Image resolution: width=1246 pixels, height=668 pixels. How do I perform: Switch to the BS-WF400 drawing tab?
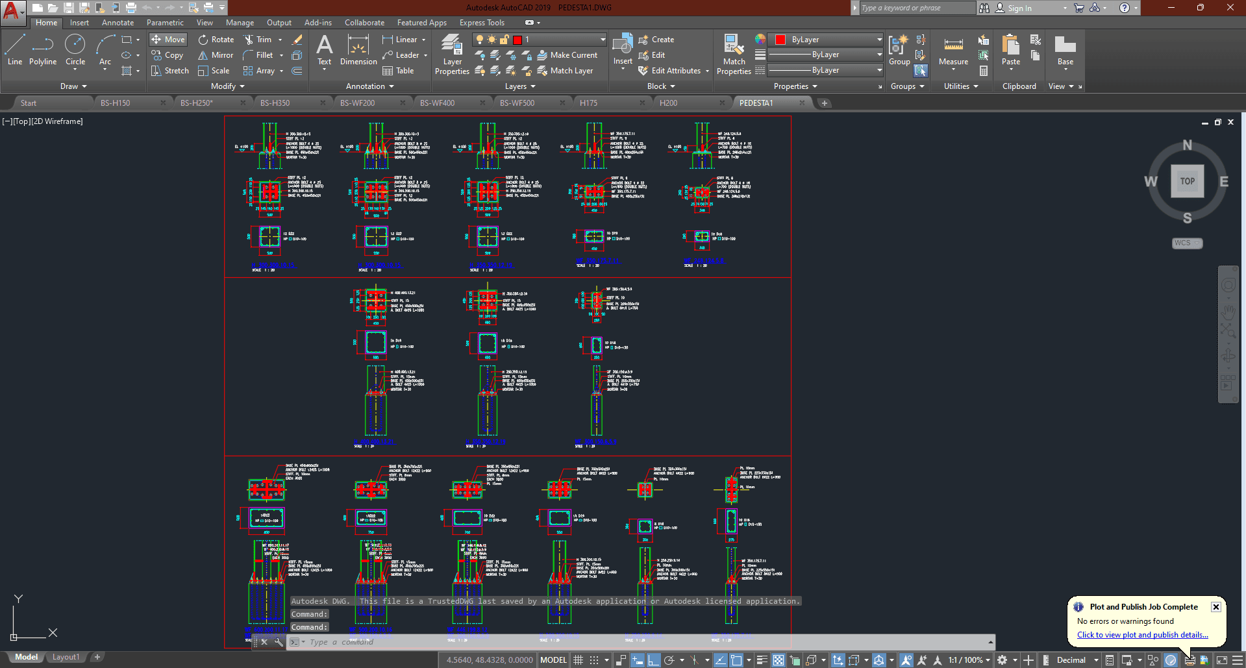pyautogui.click(x=437, y=103)
